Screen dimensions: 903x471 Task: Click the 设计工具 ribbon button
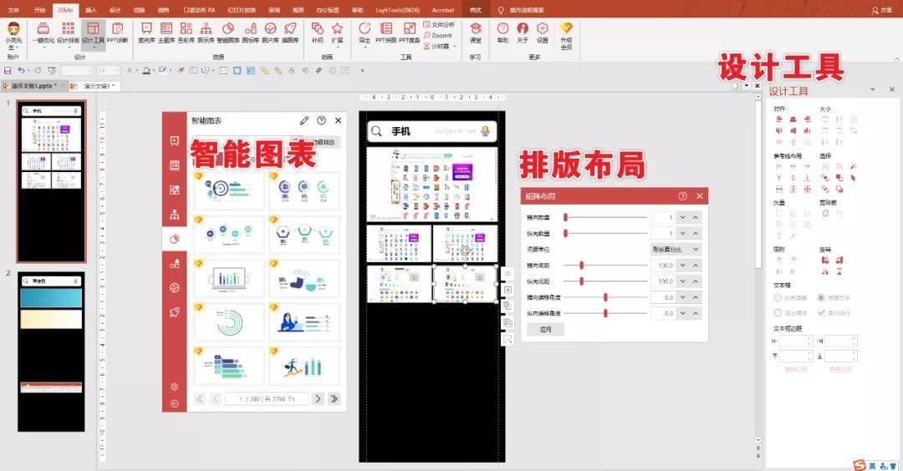tap(93, 32)
